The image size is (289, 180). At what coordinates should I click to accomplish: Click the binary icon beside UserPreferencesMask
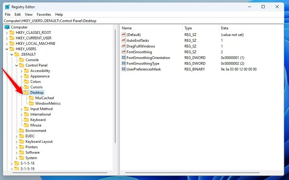124,69
